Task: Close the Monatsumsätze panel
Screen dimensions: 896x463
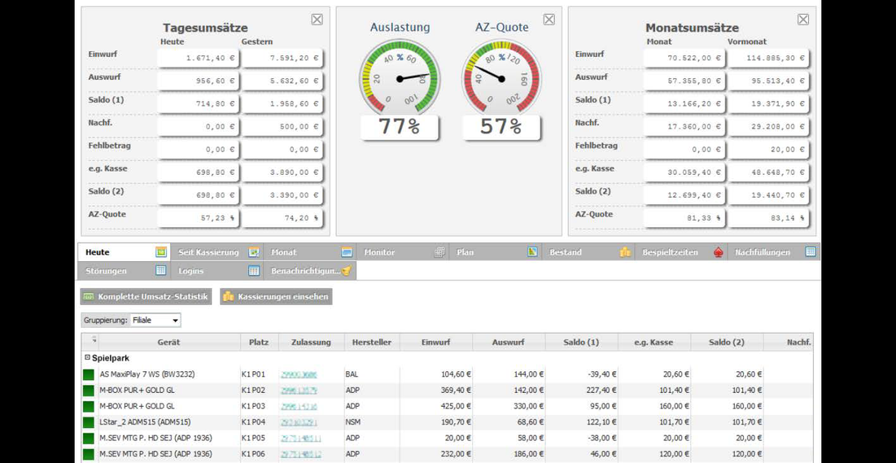Action: [803, 20]
